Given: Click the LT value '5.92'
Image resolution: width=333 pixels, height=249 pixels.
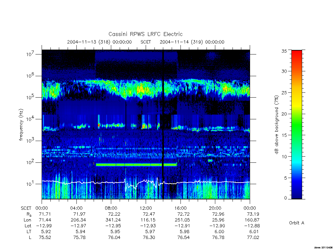Looking at the screenshot, I should (46, 231).
